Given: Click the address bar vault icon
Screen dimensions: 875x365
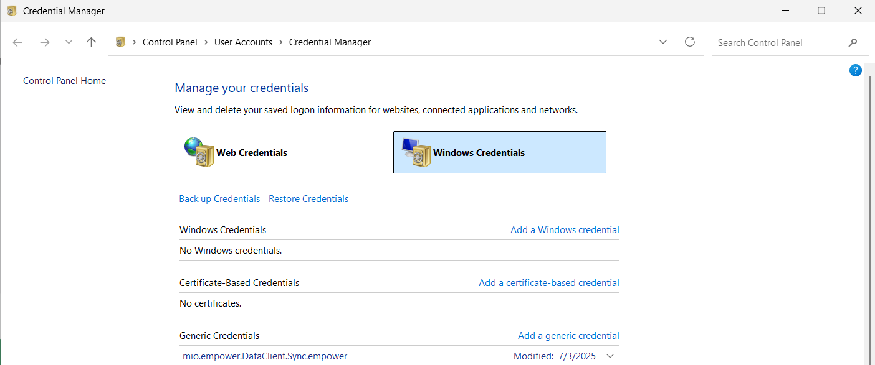Looking at the screenshot, I should [x=121, y=42].
